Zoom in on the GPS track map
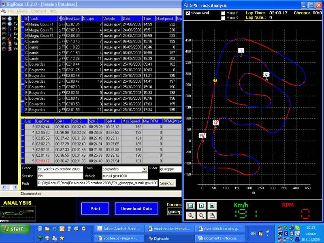324x243 pixels. point(190,215)
